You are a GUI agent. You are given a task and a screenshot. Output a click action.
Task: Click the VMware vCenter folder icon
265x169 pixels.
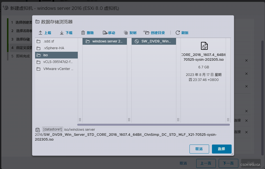(x=38, y=69)
